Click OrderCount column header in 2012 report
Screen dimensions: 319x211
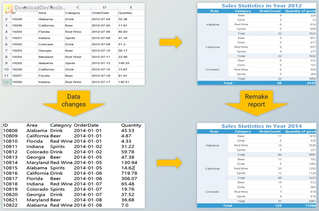tap(270, 11)
